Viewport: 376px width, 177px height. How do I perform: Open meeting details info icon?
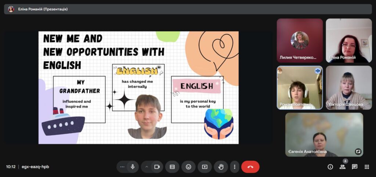330,167
